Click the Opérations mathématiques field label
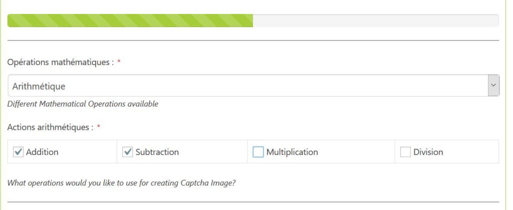This screenshot has width=513, height=210. pyautogui.click(x=60, y=63)
